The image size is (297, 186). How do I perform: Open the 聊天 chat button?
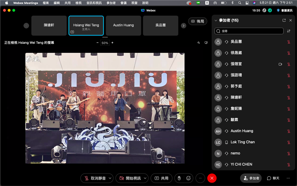(x=273, y=178)
